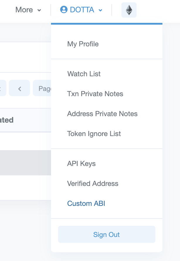Click the column header ending in 'ated'
Screen dimensions: 180x261
pyautogui.click(x=7, y=120)
